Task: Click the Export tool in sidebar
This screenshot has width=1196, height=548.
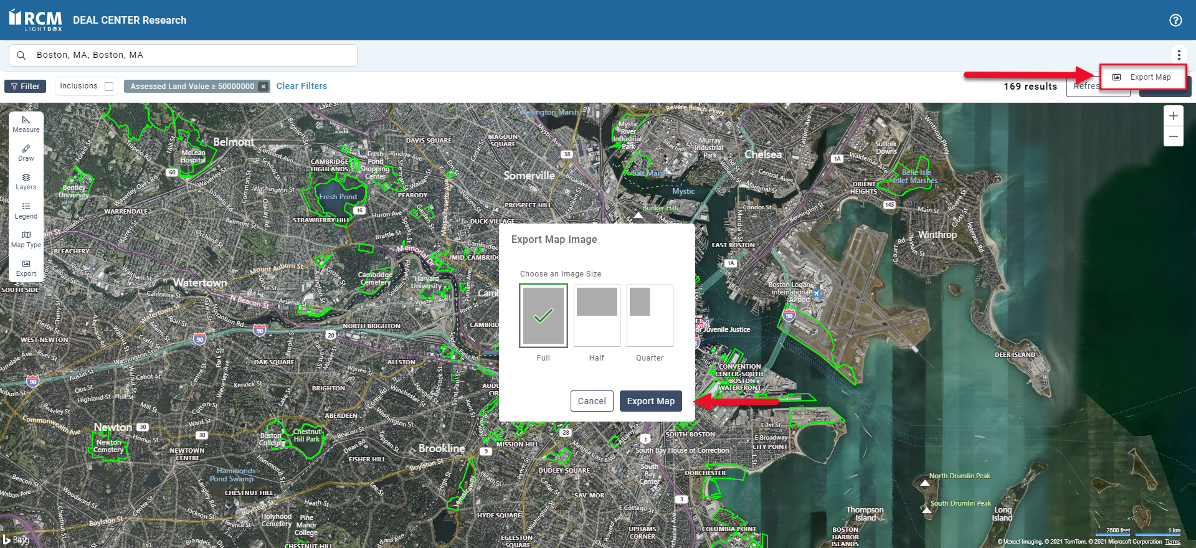Action: pos(26,268)
